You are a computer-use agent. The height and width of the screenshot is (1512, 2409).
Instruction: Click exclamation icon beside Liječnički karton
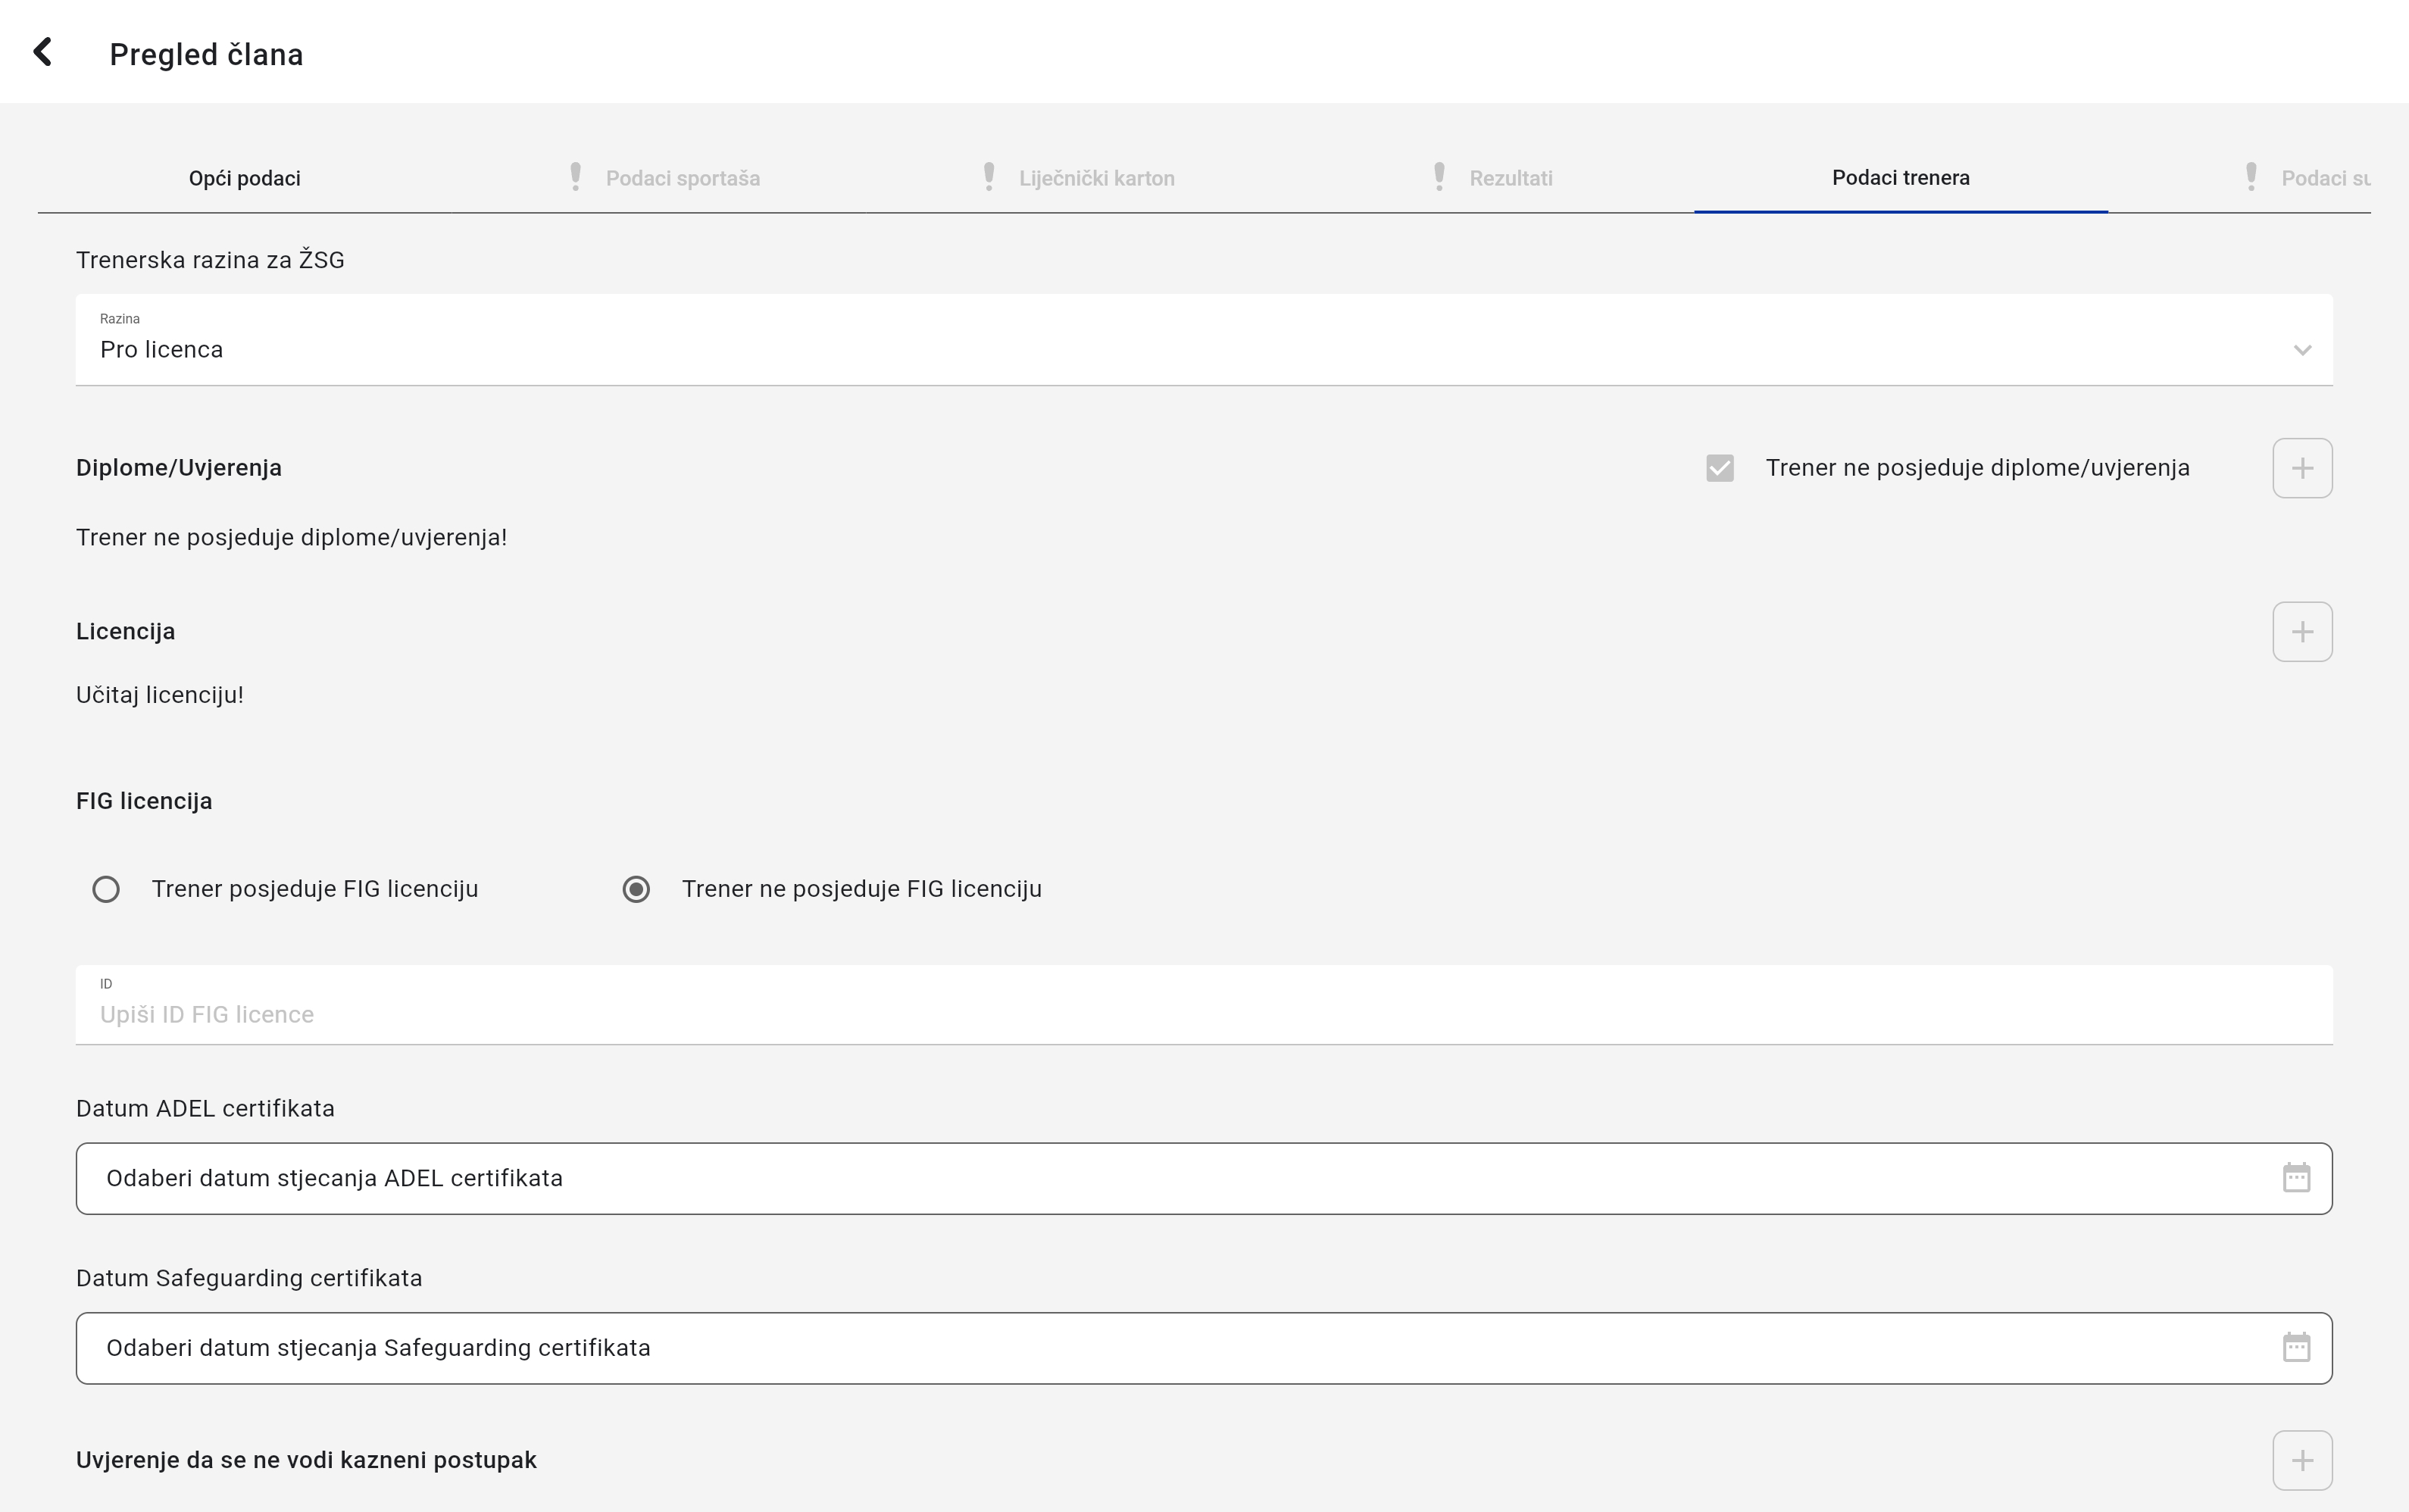coord(988,177)
